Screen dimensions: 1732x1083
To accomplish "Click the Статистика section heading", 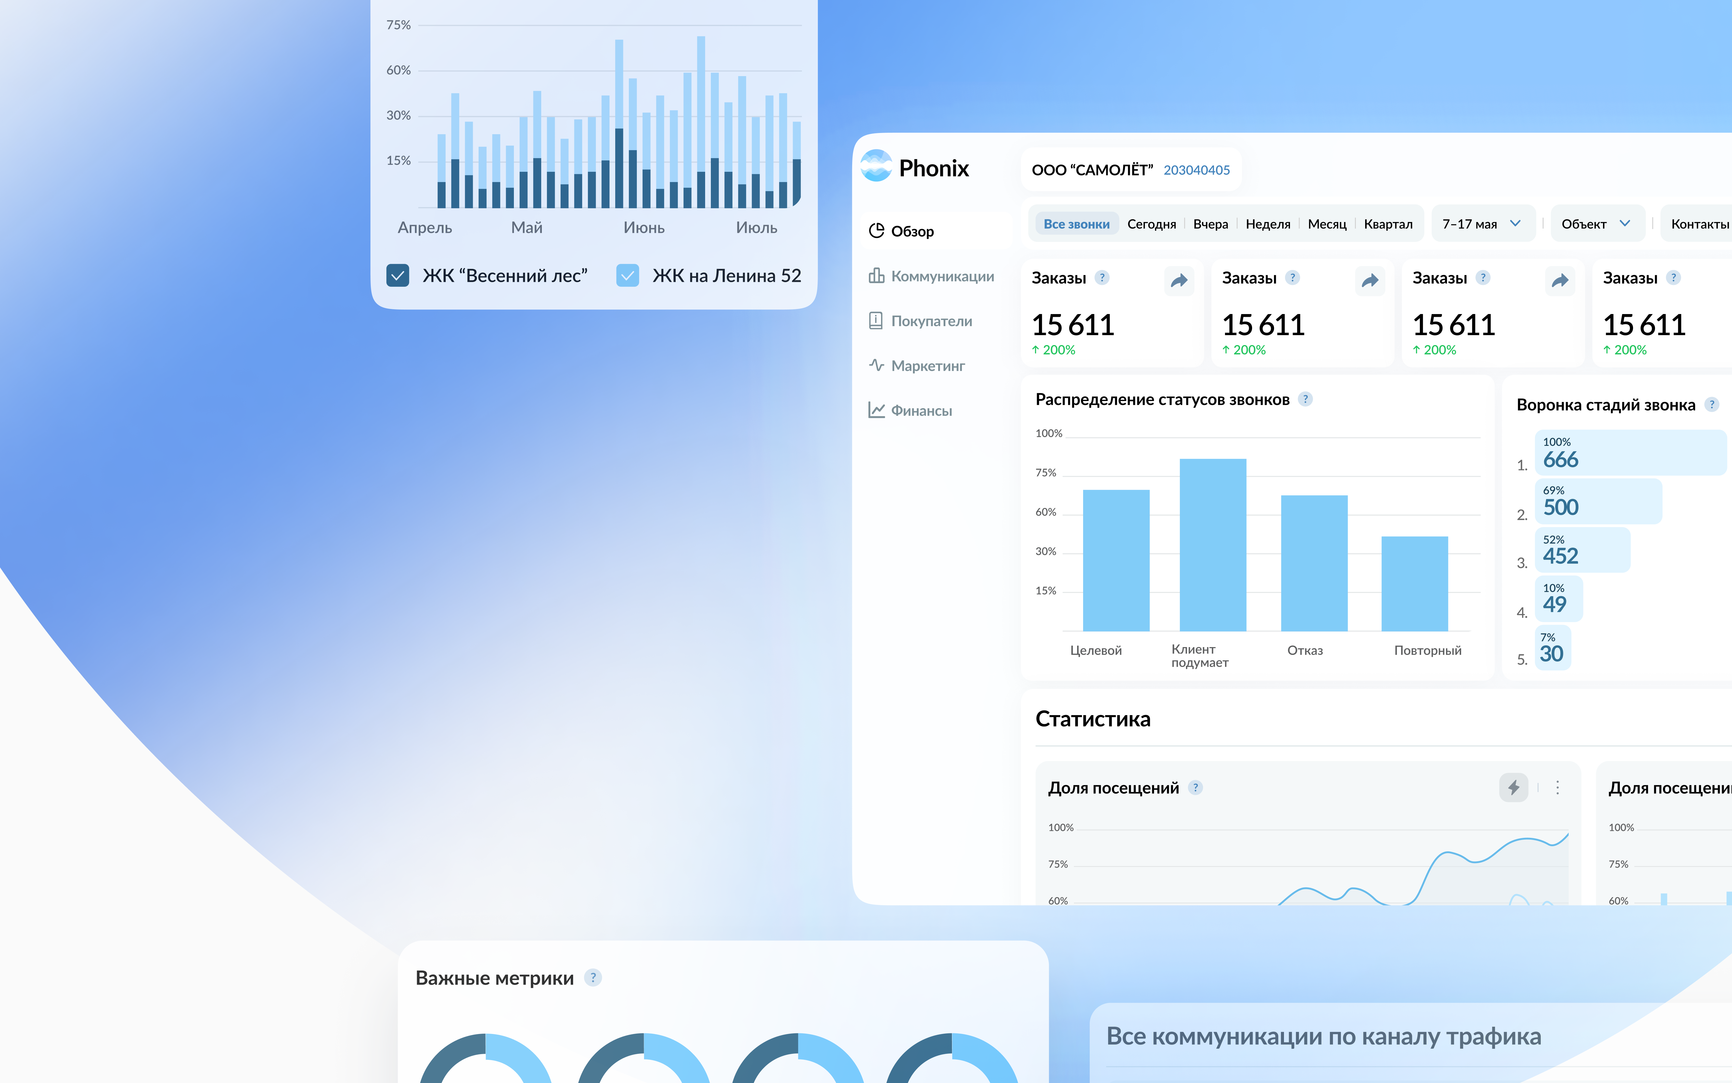I will click(x=1093, y=718).
